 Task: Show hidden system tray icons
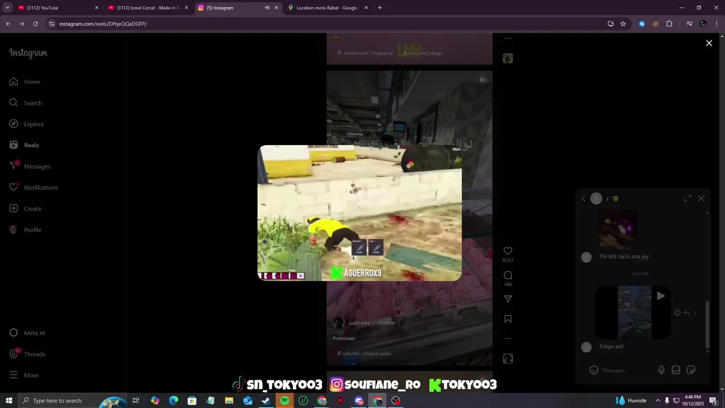658,401
